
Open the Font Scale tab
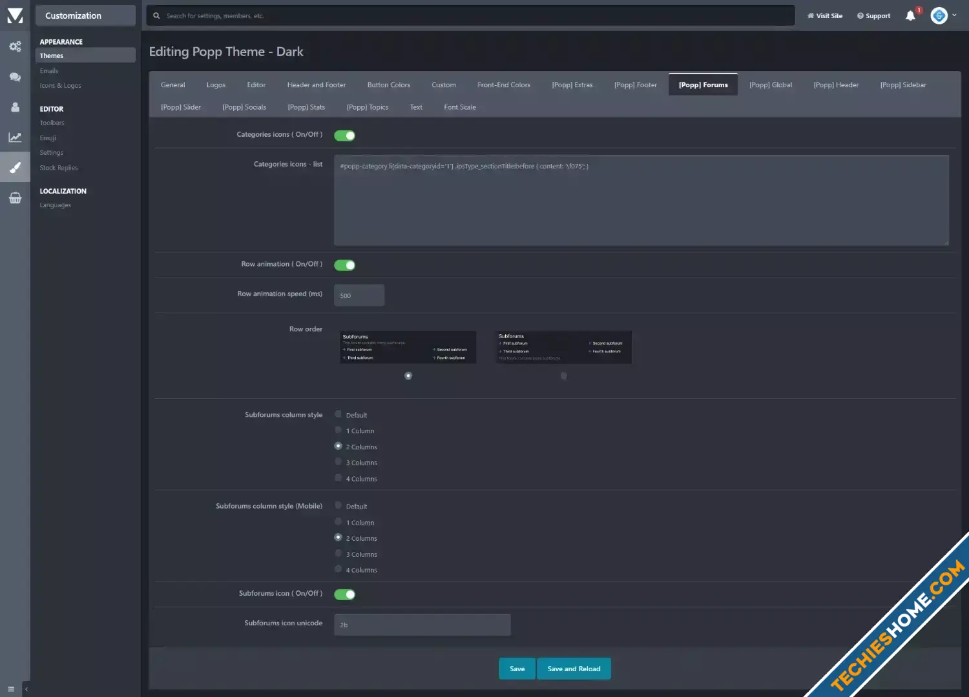(x=460, y=107)
